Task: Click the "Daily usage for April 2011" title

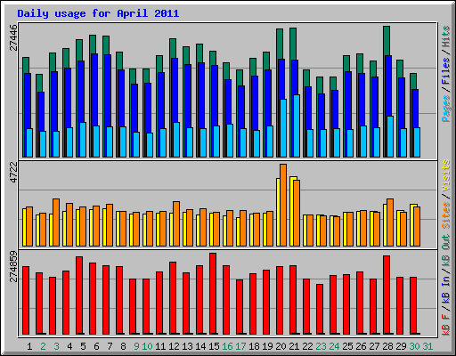Action: [x=98, y=13]
